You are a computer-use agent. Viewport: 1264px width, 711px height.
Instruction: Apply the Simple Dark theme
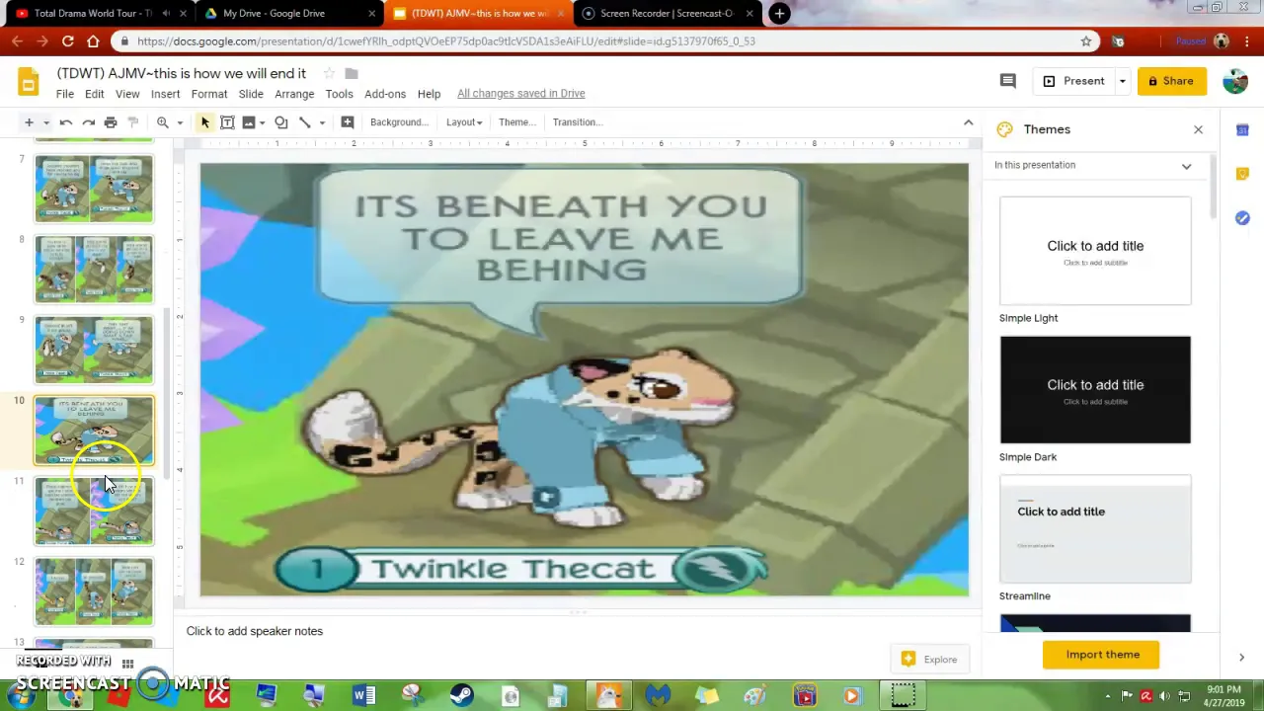pos(1095,390)
